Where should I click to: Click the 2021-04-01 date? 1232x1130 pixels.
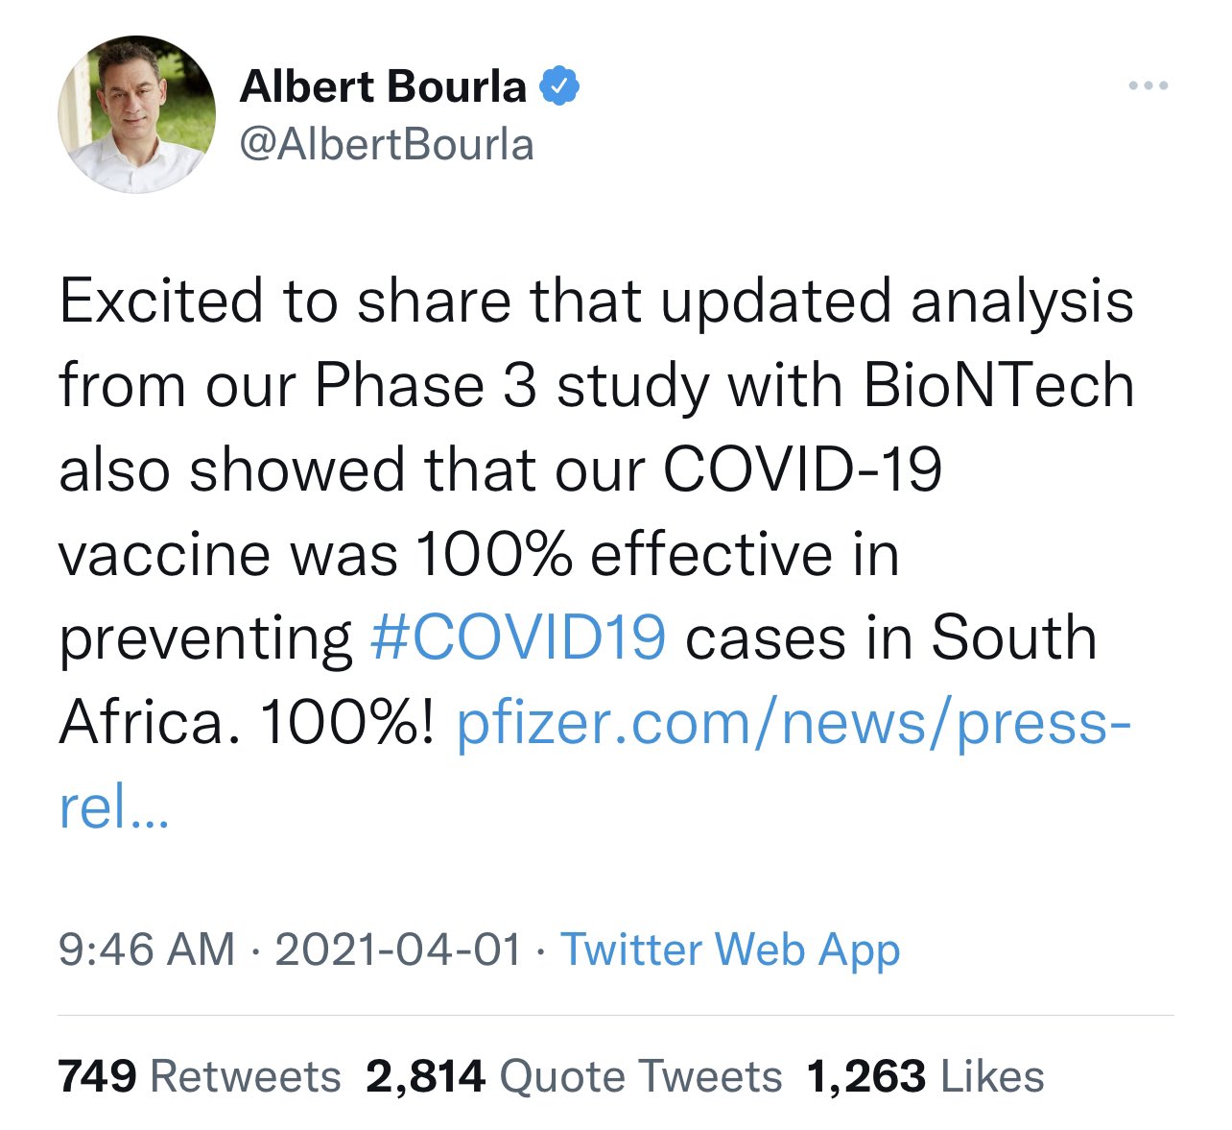(398, 950)
